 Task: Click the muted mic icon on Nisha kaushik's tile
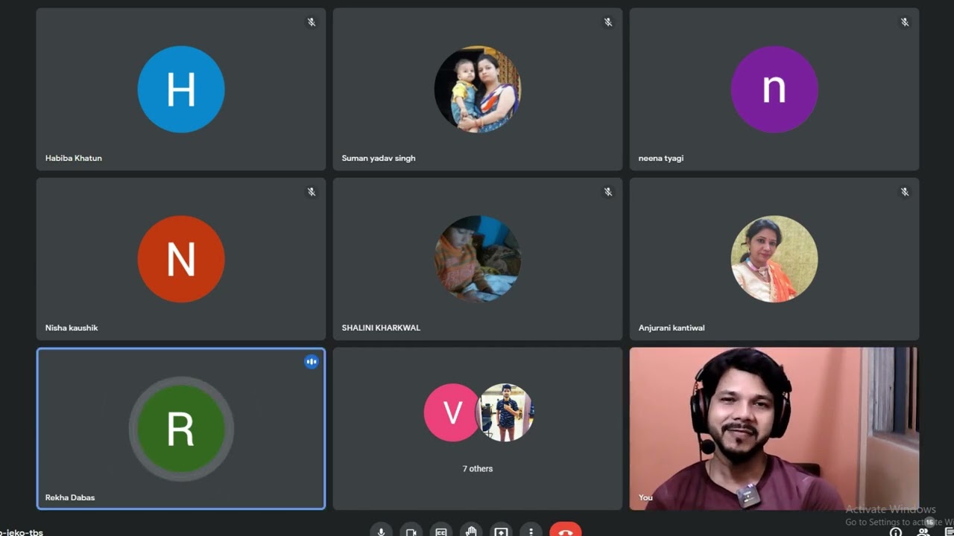[312, 192]
